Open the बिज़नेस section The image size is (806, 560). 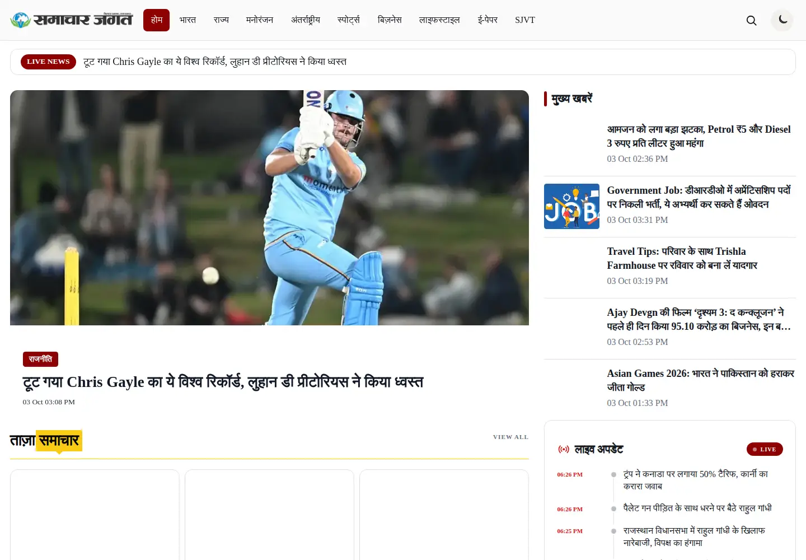tap(390, 20)
